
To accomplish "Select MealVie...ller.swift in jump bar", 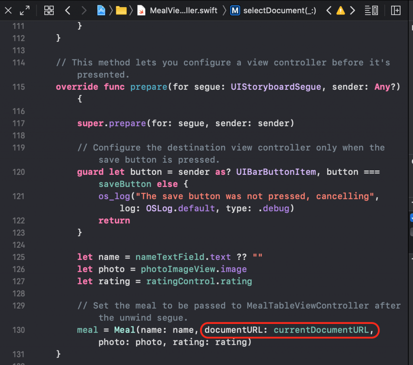I will pos(184,10).
